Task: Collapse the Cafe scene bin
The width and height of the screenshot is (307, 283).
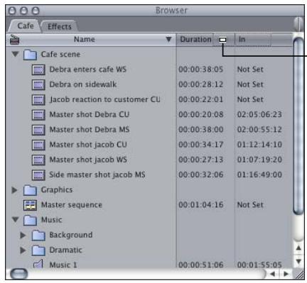Action: 16,54
